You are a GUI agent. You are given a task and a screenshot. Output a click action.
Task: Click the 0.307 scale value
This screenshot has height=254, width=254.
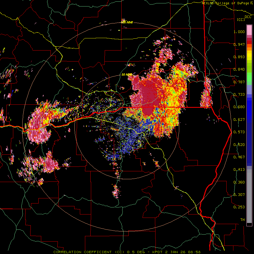(x=239, y=195)
